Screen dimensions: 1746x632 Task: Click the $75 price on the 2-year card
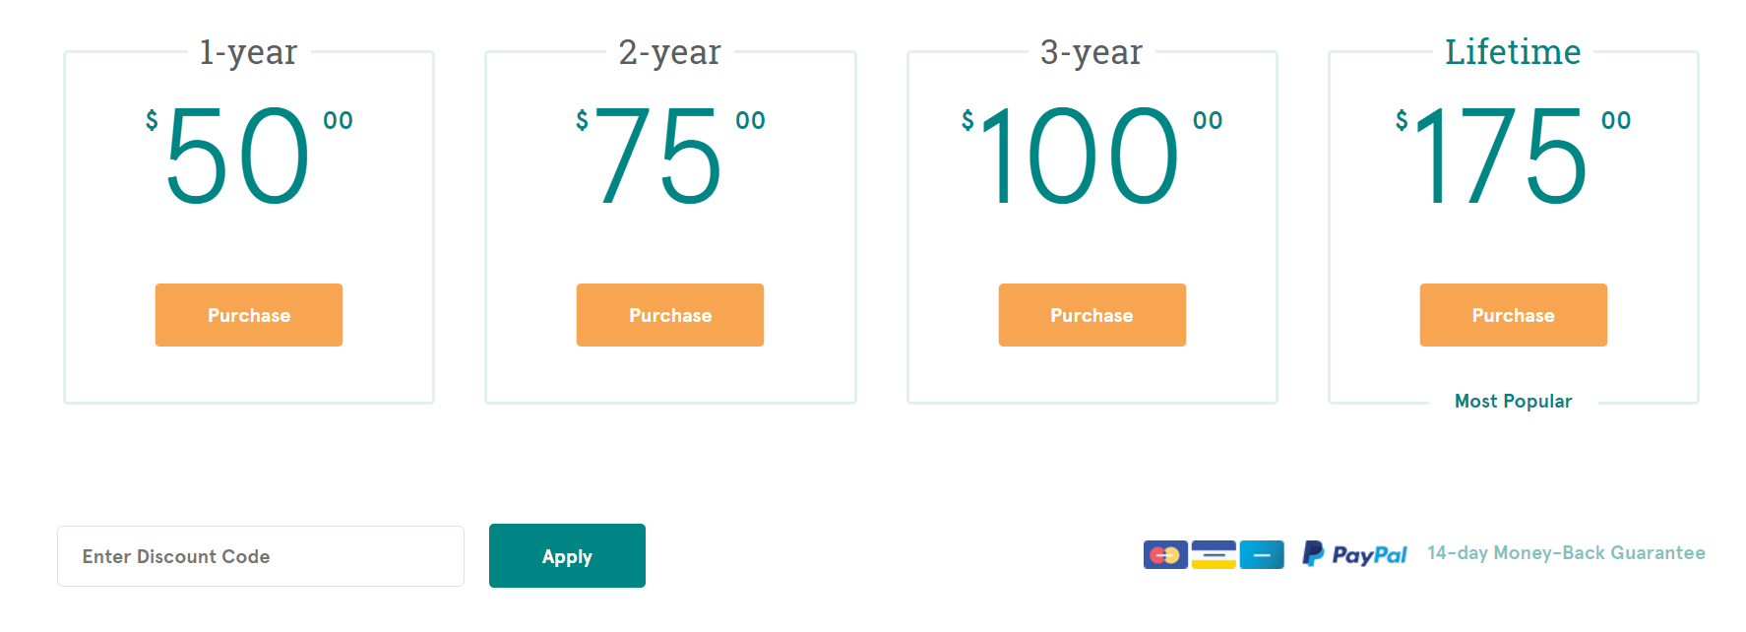point(670,156)
